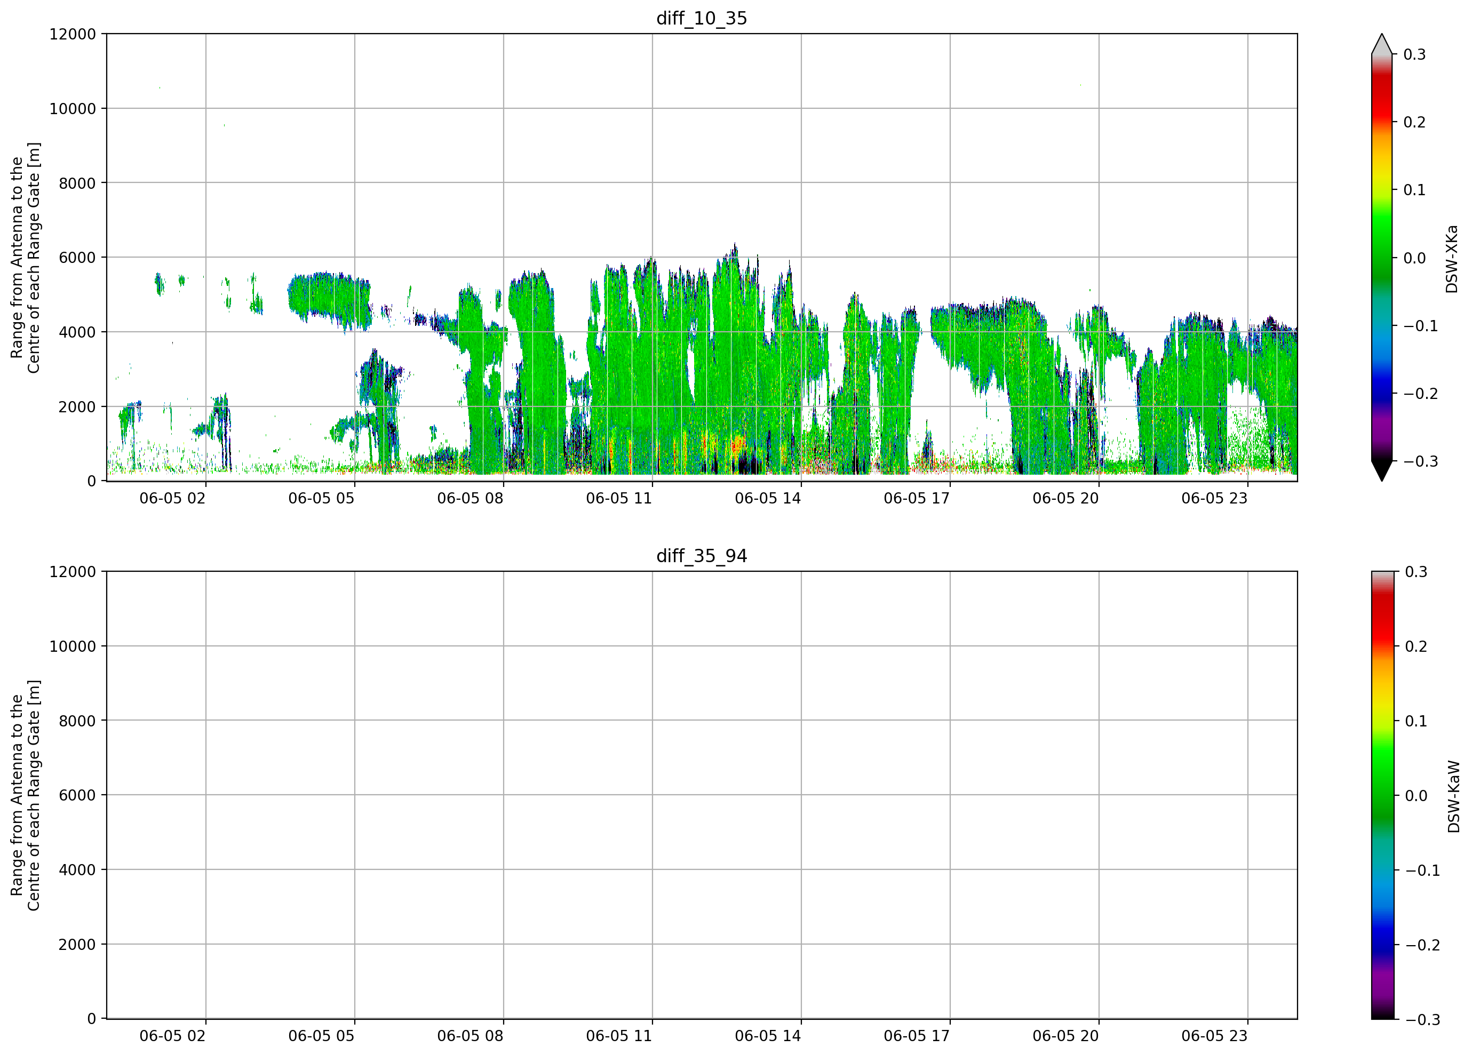Click the upper colorbar's black bottom arrow
1472x1055 pixels.
pyautogui.click(x=1382, y=471)
